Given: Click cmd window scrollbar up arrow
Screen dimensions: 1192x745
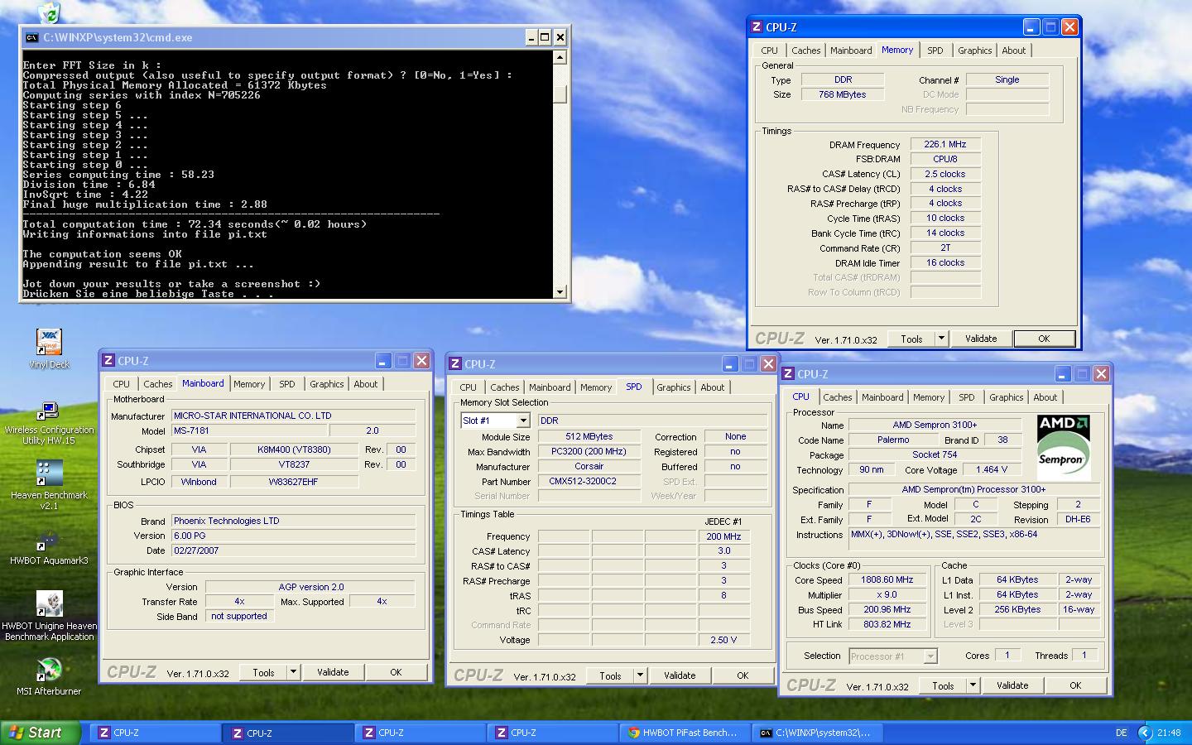Looking at the screenshot, I should 560,57.
